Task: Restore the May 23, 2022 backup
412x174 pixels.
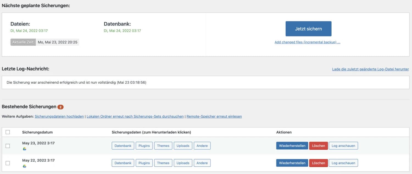Action: [x=292, y=146]
